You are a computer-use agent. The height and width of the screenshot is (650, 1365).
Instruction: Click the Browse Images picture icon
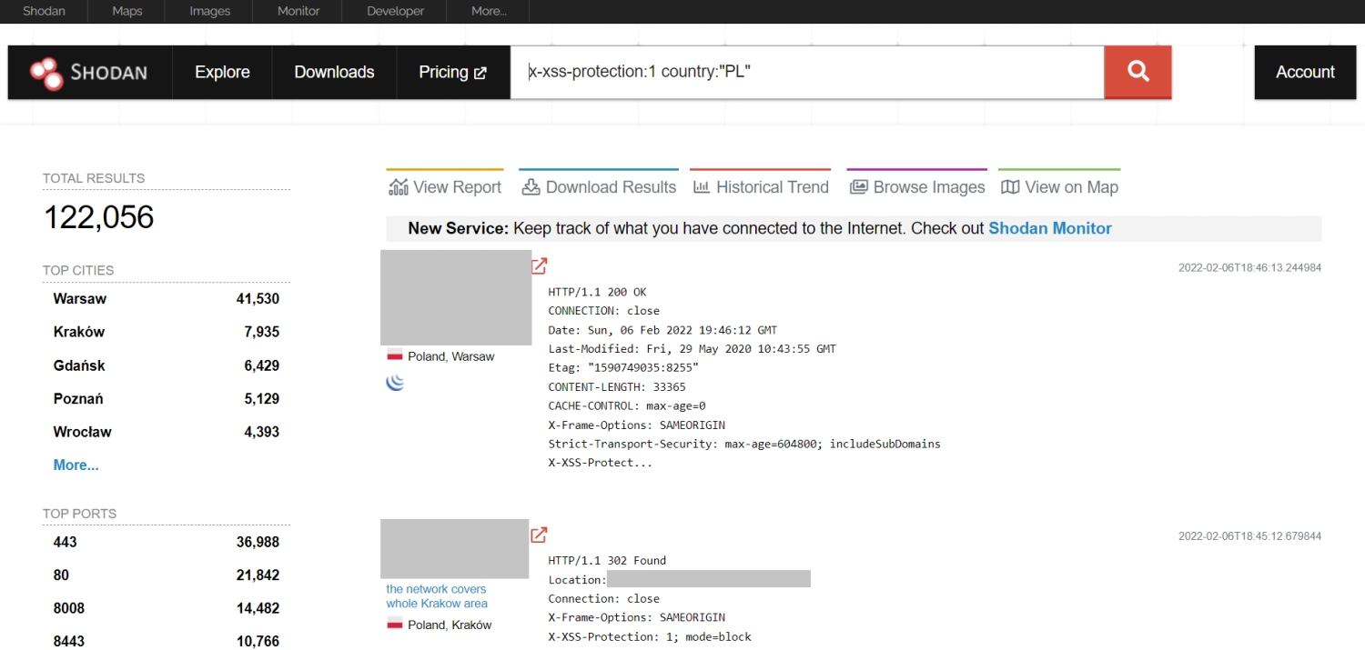coord(858,187)
